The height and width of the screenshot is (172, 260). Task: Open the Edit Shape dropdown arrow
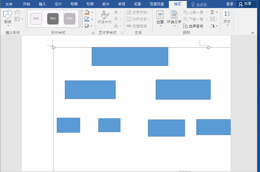point(22,12)
